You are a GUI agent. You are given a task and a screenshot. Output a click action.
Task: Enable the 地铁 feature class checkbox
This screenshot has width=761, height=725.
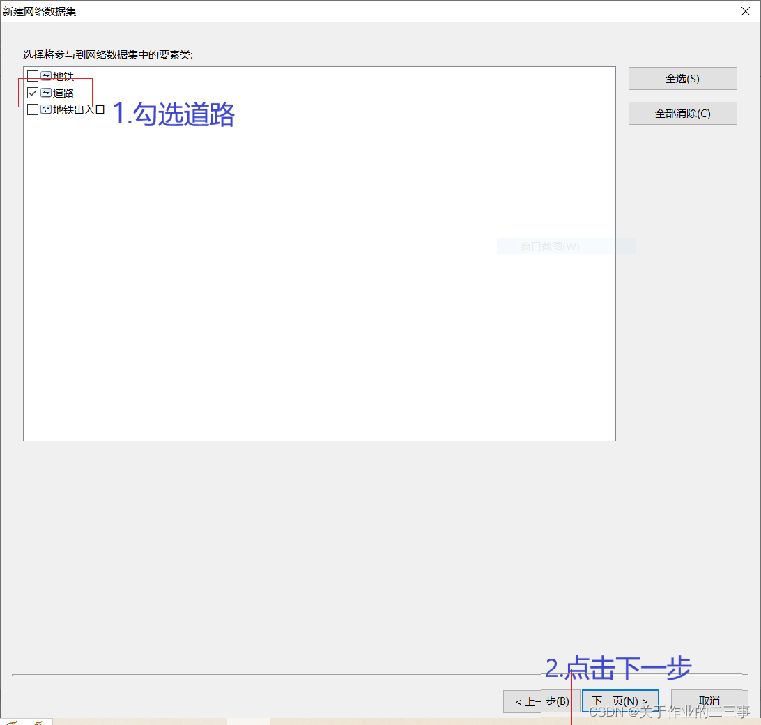tap(32, 75)
